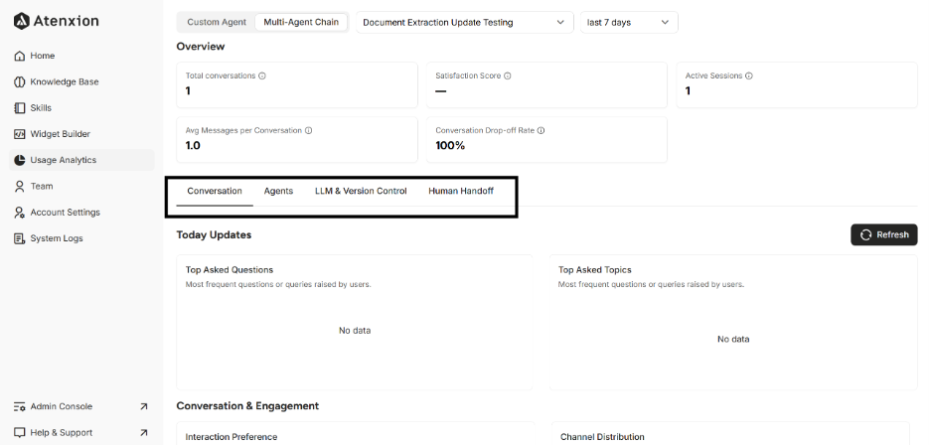
Task: Select Usage Analytics in the sidebar
Action: coord(81,160)
